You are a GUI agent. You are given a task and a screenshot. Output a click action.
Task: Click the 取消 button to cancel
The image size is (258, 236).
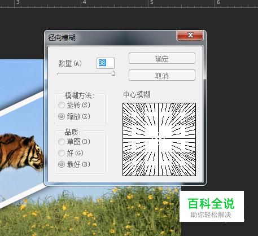[162, 75]
